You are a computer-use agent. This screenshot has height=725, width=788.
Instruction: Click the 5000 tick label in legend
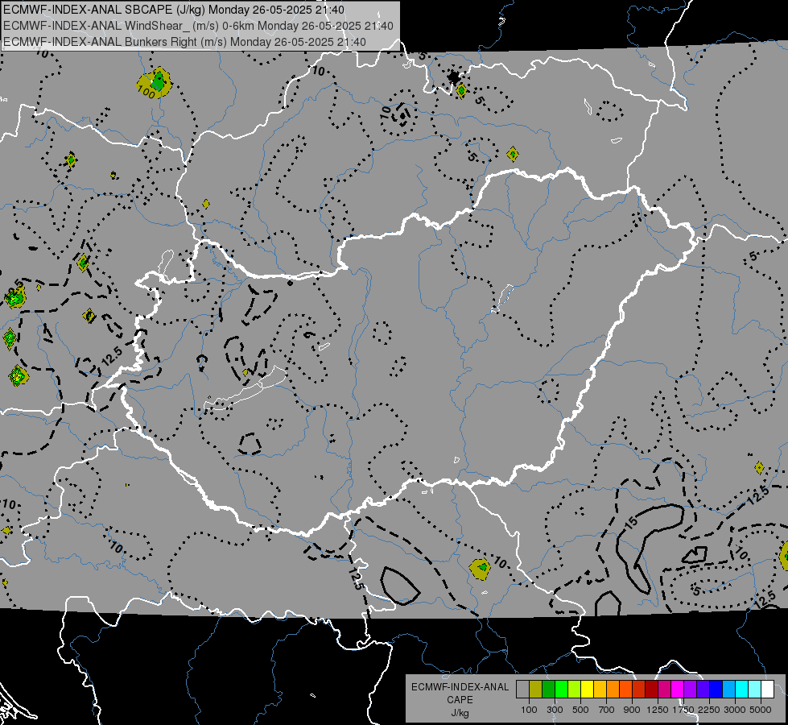pyautogui.click(x=761, y=710)
